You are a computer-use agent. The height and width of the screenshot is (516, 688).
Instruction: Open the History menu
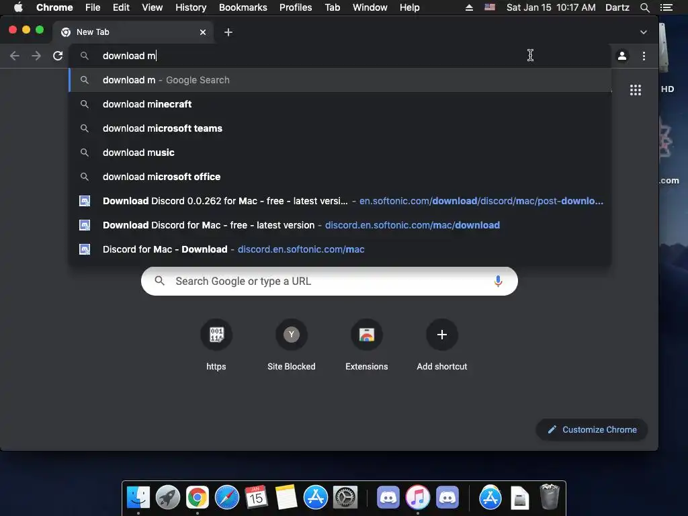(x=191, y=7)
